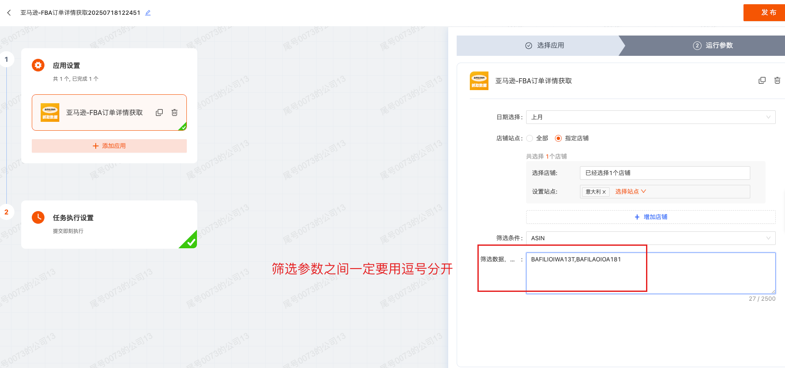Open the 筛选条件 dropdown showing ASIN
This screenshot has height=368, width=785.
(651, 238)
